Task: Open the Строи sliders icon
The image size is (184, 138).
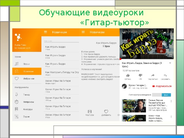Action: point(17,116)
